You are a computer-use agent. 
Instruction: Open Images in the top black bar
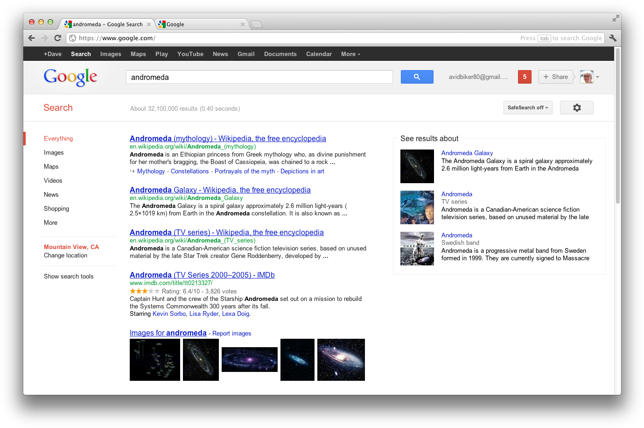(111, 54)
